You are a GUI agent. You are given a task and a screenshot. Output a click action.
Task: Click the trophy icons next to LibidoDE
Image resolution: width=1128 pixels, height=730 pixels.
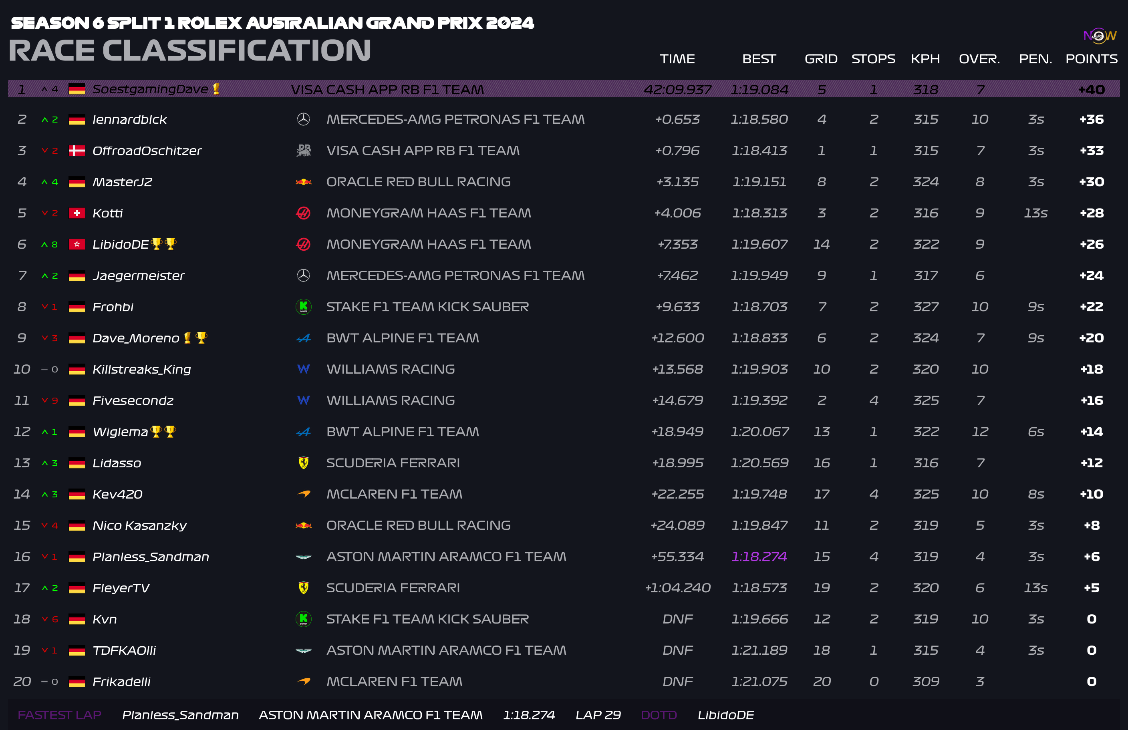[x=163, y=244]
